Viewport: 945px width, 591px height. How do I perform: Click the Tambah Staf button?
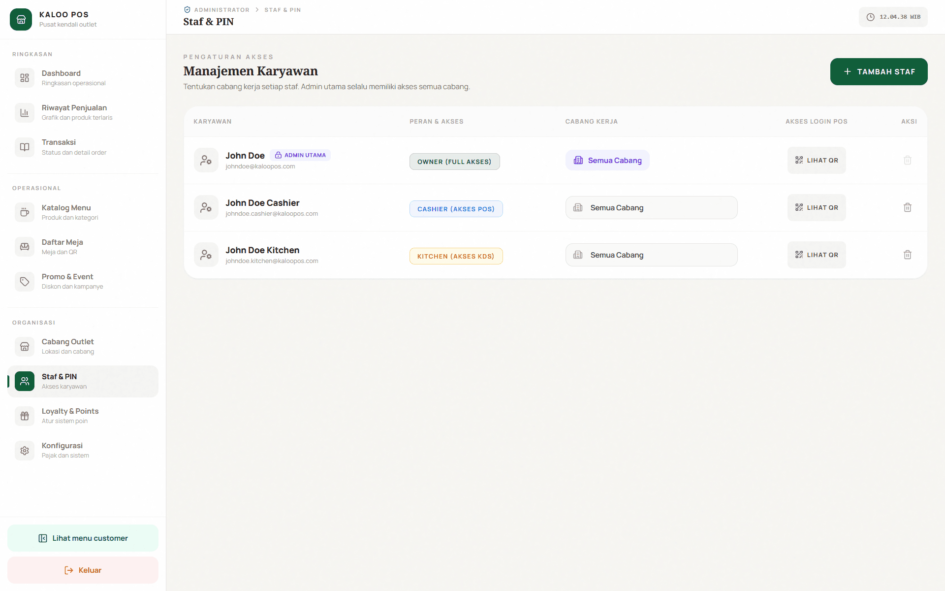pyautogui.click(x=879, y=71)
